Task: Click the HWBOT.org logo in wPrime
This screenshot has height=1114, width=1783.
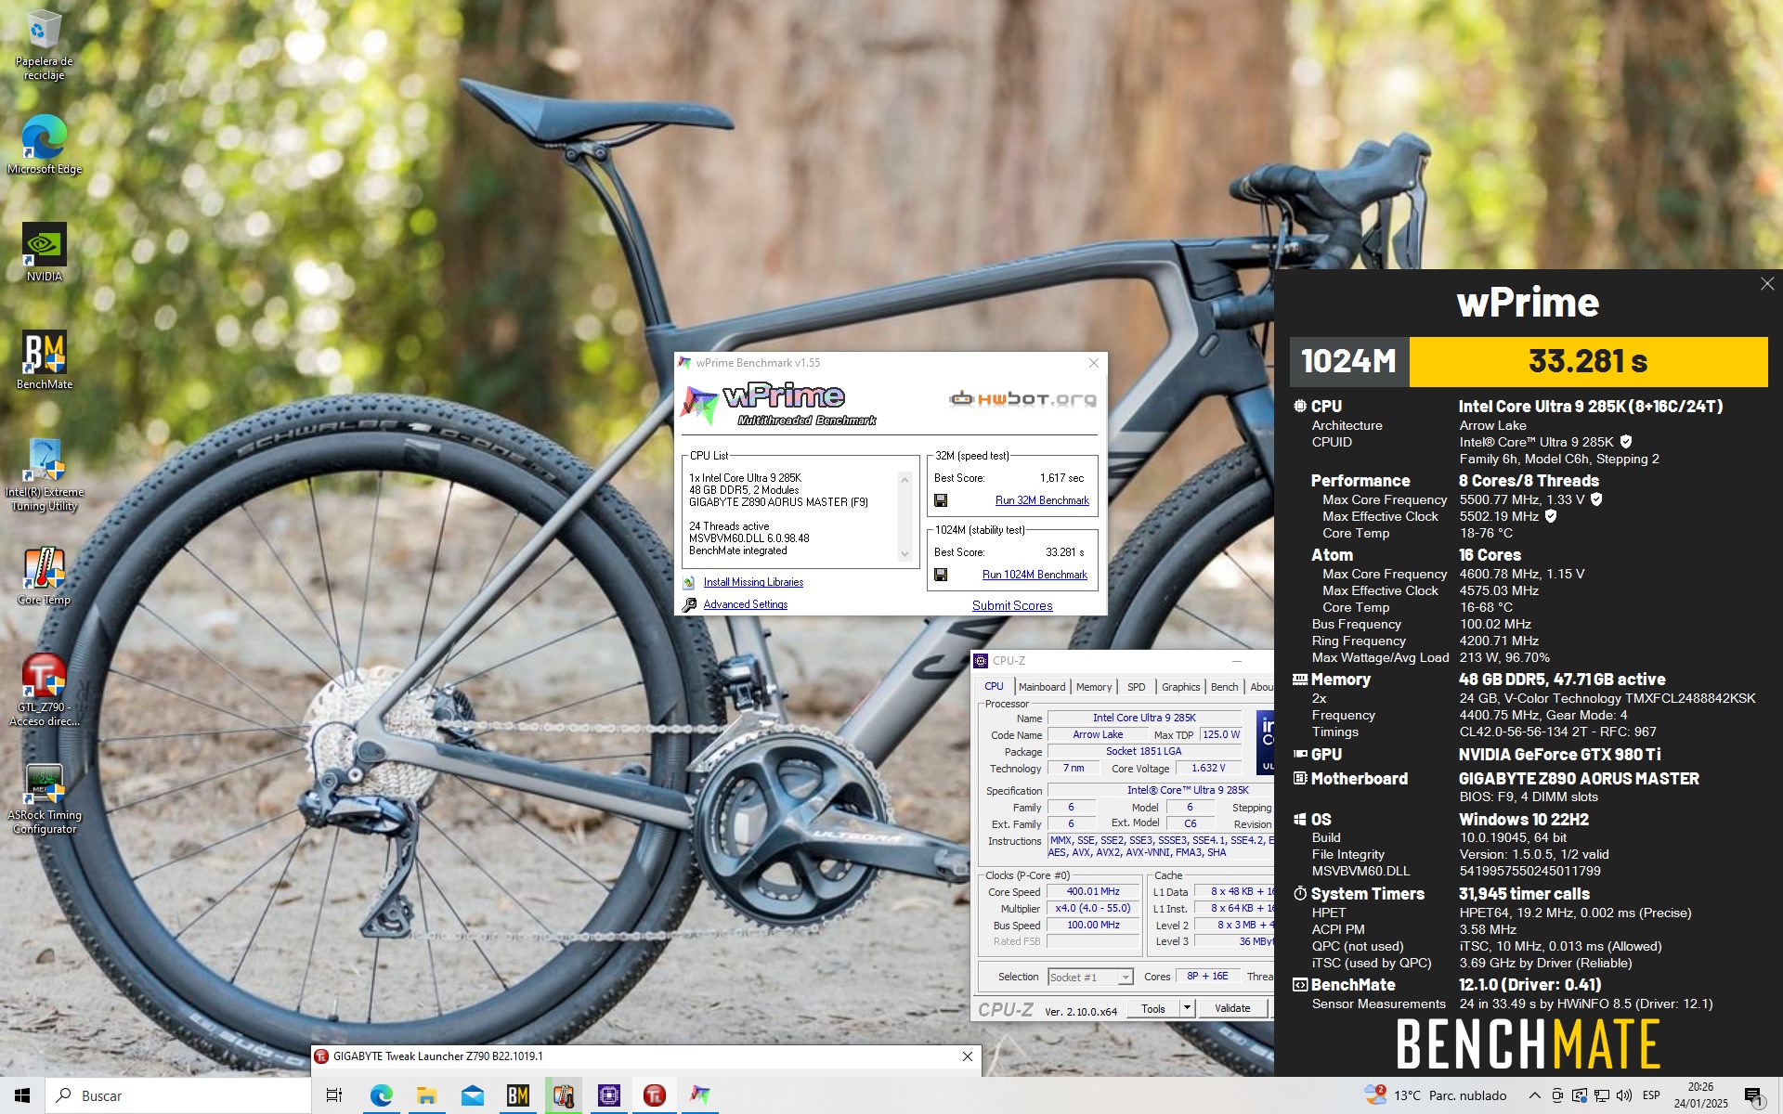Action: 1022,399
